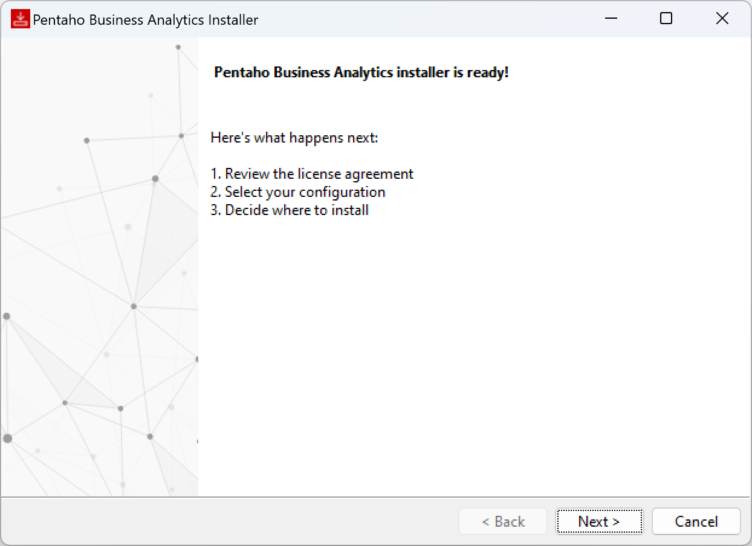Proceed with the Next > button
Image resolution: width=752 pixels, height=546 pixels.
pos(599,521)
